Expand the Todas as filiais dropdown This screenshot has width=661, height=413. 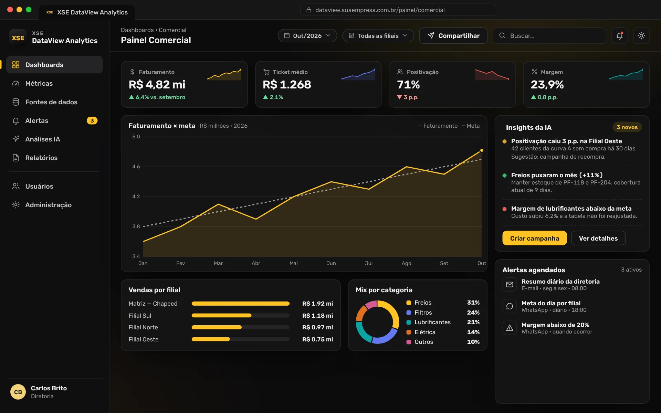coord(378,35)
